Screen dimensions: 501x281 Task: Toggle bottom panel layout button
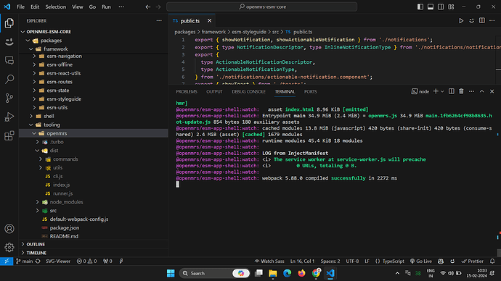[x=431, y=7]
